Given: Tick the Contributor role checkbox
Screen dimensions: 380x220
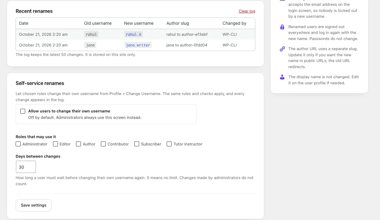Looking at the screenshot, I should point(103,144).
